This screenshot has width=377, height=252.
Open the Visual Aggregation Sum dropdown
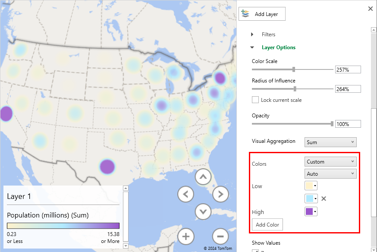(330, 142)
